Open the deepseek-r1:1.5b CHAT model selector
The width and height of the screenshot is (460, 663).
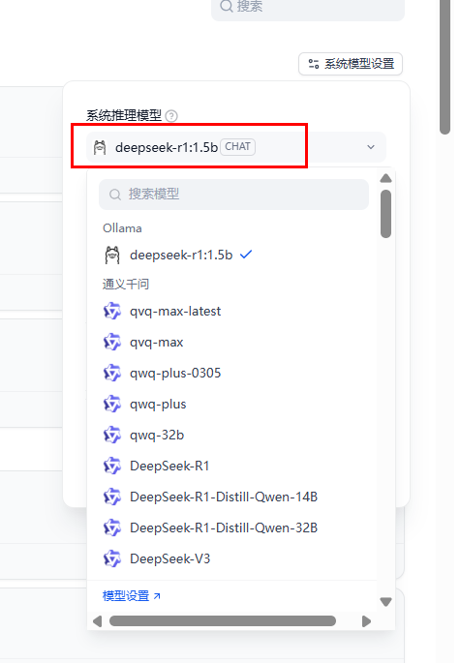coord(236,147)
